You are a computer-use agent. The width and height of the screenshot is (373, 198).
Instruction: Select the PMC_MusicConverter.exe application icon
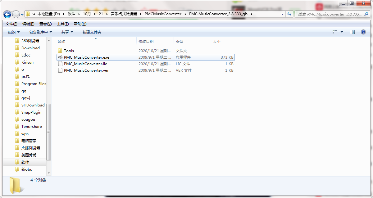(x=60, y=57)
